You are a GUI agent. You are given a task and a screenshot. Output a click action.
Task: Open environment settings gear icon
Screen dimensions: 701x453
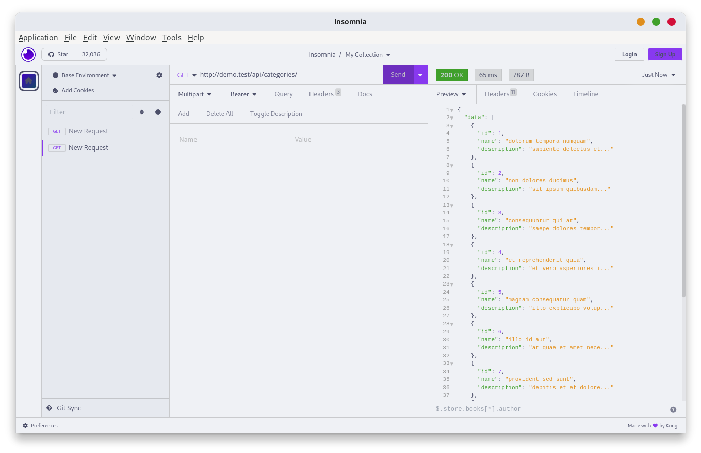pyautogui.click(x=159, y=75)
